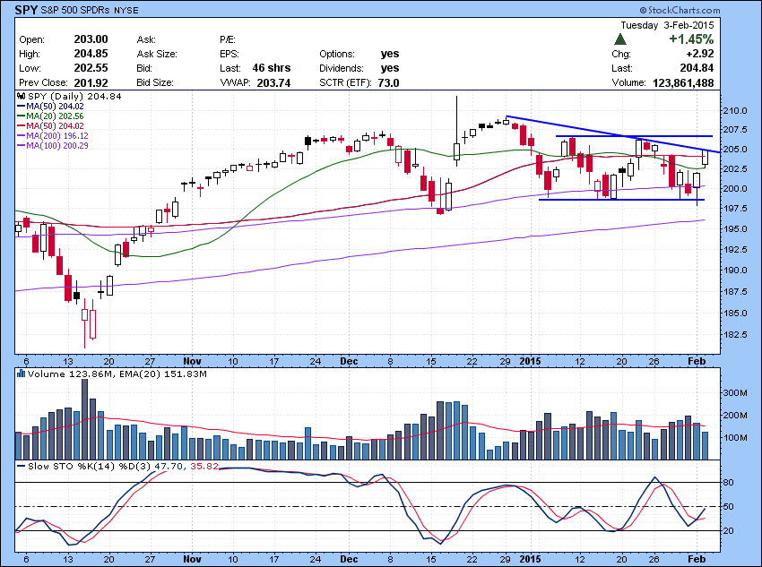Click the Options 'yes' value

pyautogui.click(x=390, y=54)
